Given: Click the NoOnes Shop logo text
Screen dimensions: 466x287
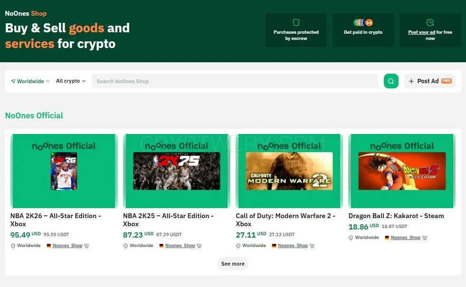Looking at the screenshot, I should point(26,13).
